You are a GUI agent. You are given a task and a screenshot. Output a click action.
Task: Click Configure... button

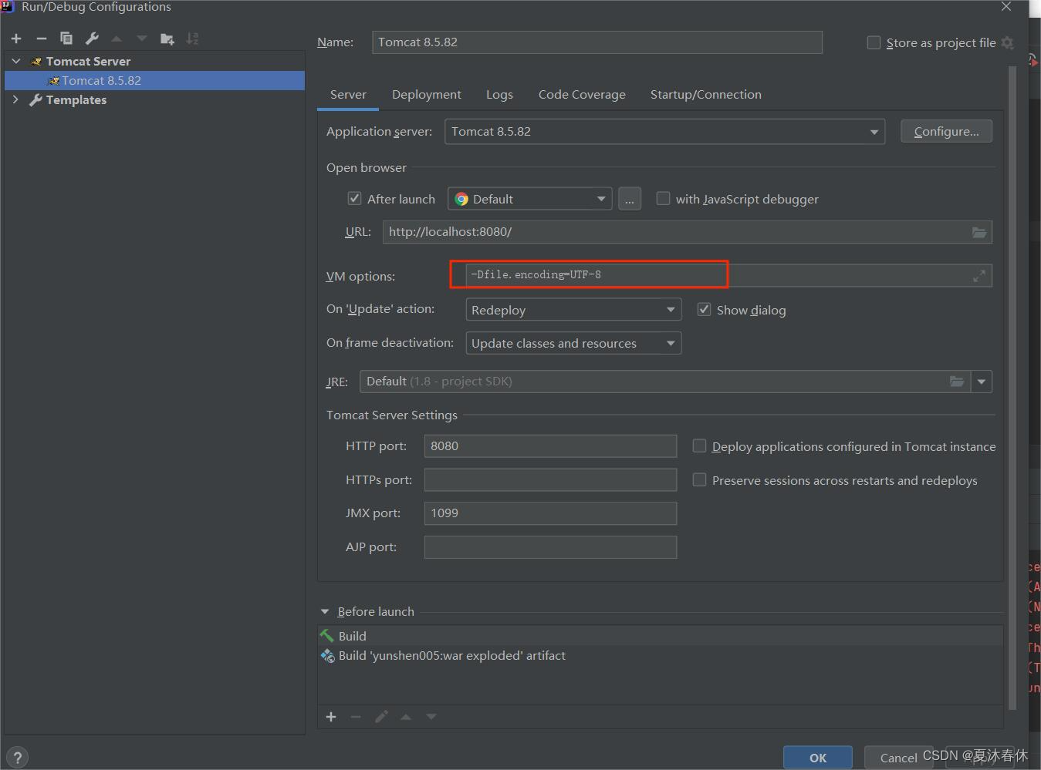point(947,132)
